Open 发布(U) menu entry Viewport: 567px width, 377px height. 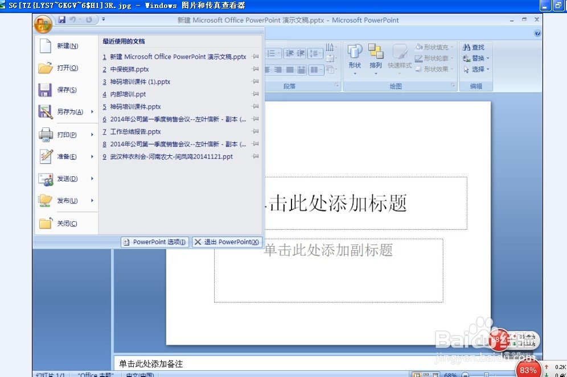pos(67,200)
